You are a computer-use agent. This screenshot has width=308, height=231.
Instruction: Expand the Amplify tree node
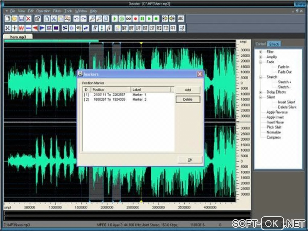click(x=261, y=57)
